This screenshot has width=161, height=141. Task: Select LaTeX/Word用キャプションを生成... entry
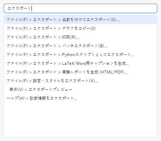coord(80,63)
